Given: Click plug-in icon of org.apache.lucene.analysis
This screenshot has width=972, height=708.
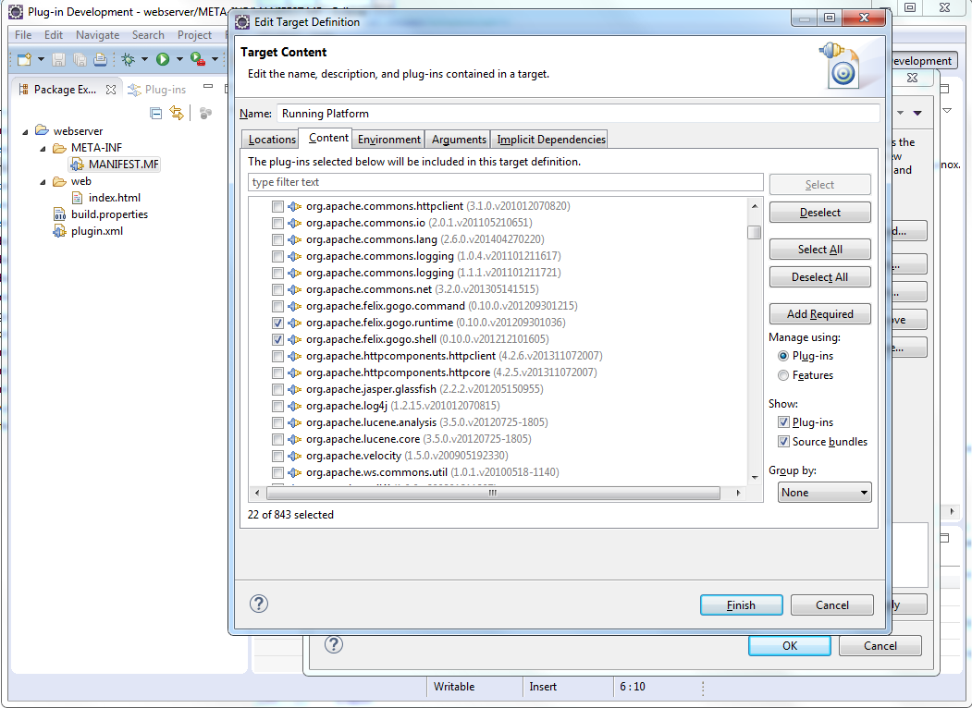Looking at the screenshot, I should [295, 422].
